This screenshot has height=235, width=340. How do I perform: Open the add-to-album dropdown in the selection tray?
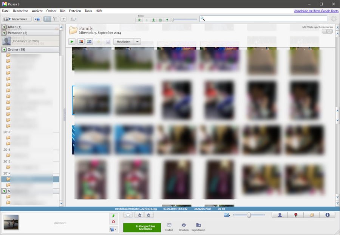pyautogui.click(x=113, y=229)
